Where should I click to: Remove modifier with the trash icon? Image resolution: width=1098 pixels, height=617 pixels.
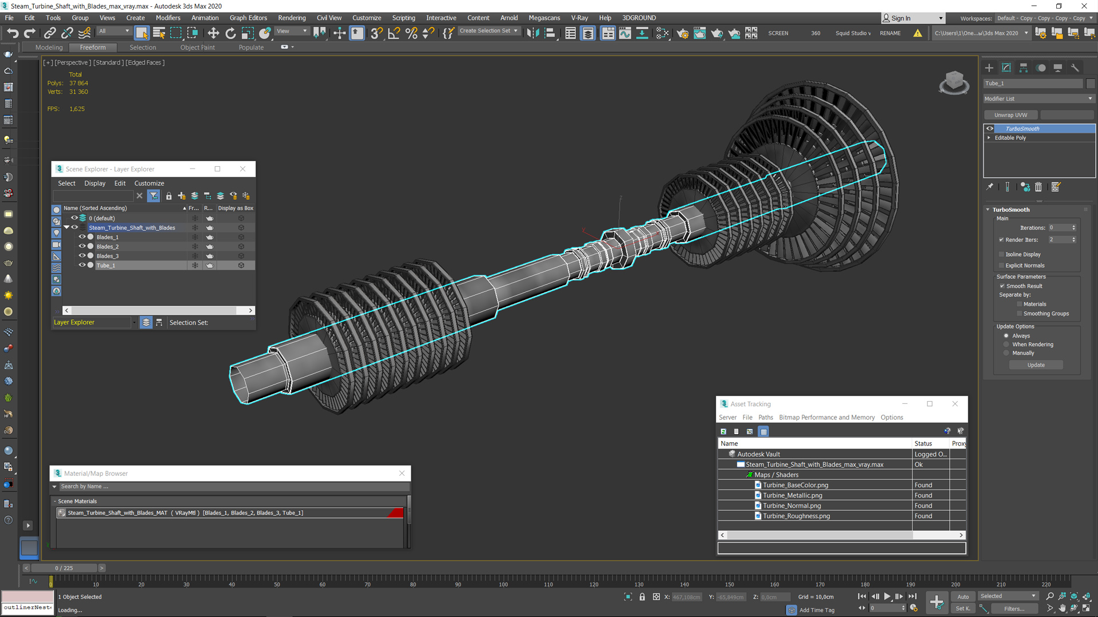pos(1039,187)
